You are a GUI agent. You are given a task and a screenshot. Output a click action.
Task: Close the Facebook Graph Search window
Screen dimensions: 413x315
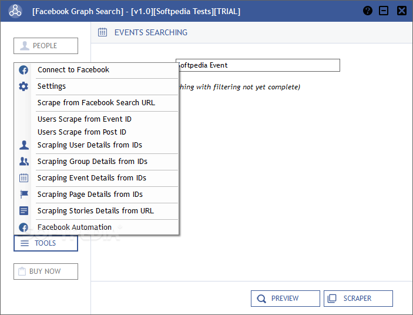[402, 11]
